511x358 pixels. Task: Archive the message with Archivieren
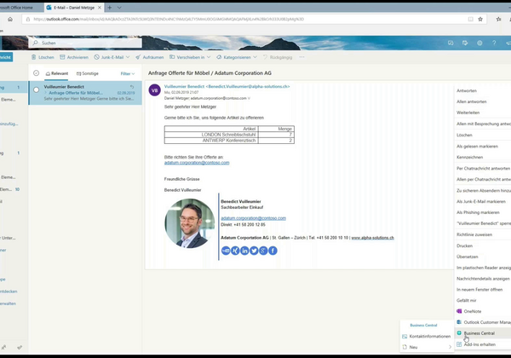tap(74, 57)
